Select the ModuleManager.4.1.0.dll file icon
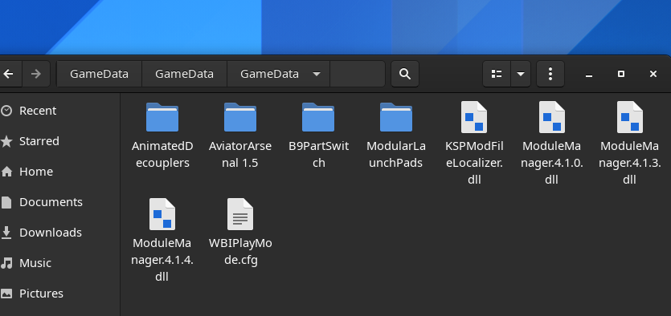Screen dimensions: 671x316 pyautogui.click(x=552, y=117)
